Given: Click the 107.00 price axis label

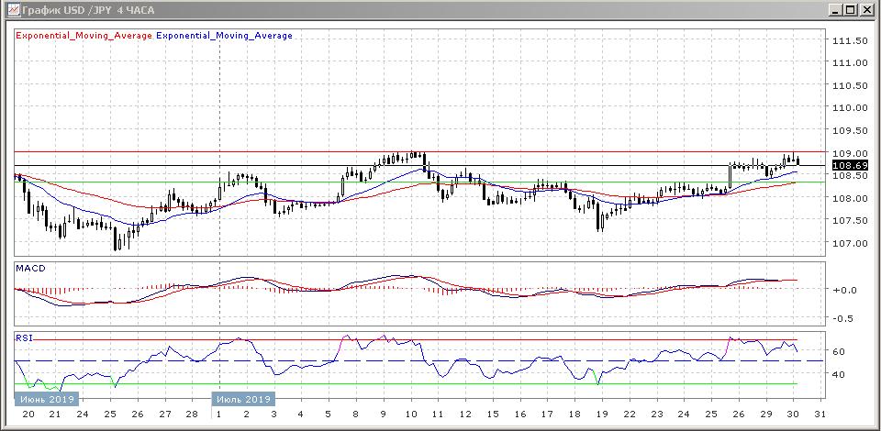Looking at the screenshot, I should [x=849, y=243].
